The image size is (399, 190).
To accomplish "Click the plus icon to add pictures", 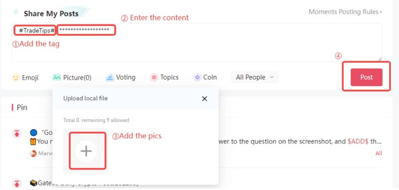I will pyautogui.click(x=86, y=151).
